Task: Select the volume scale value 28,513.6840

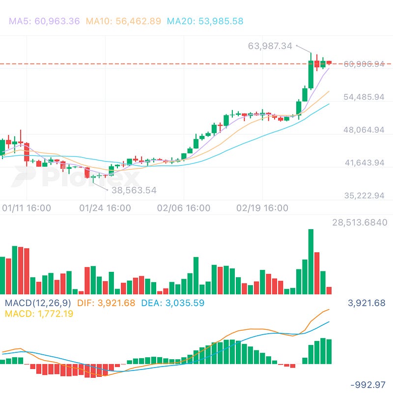Action: (x=360, y=222)
